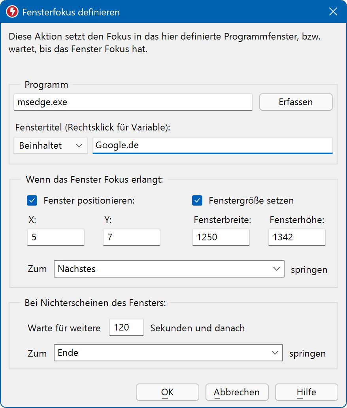Confirm the dialog with OK
347x408 pixels.
167,392
